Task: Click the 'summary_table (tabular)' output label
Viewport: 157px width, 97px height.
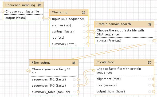Action: tap(51, 92)
